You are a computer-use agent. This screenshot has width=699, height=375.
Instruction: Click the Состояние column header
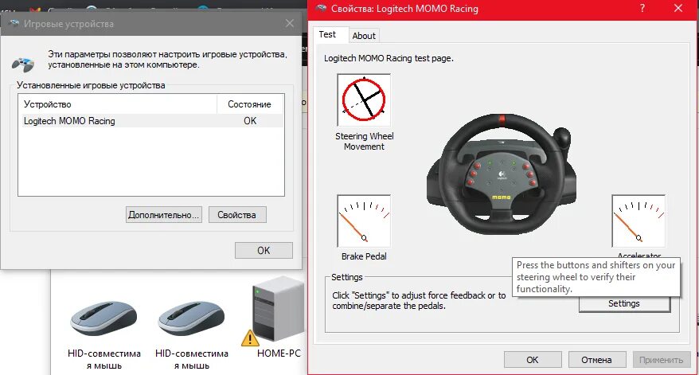[x=250, y=104]
